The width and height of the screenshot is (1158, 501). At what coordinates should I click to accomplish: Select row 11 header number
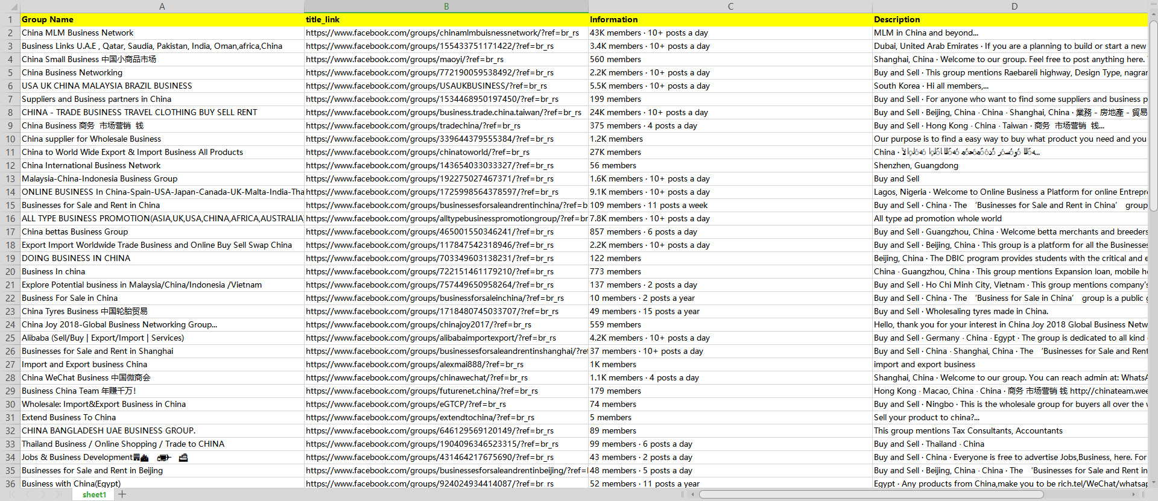pos(10,152)
